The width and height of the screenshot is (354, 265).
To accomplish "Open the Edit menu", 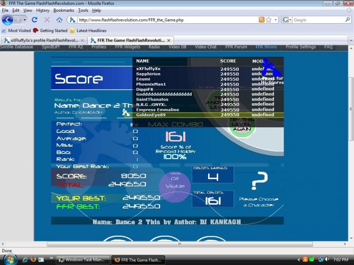I will coord(16,10).
